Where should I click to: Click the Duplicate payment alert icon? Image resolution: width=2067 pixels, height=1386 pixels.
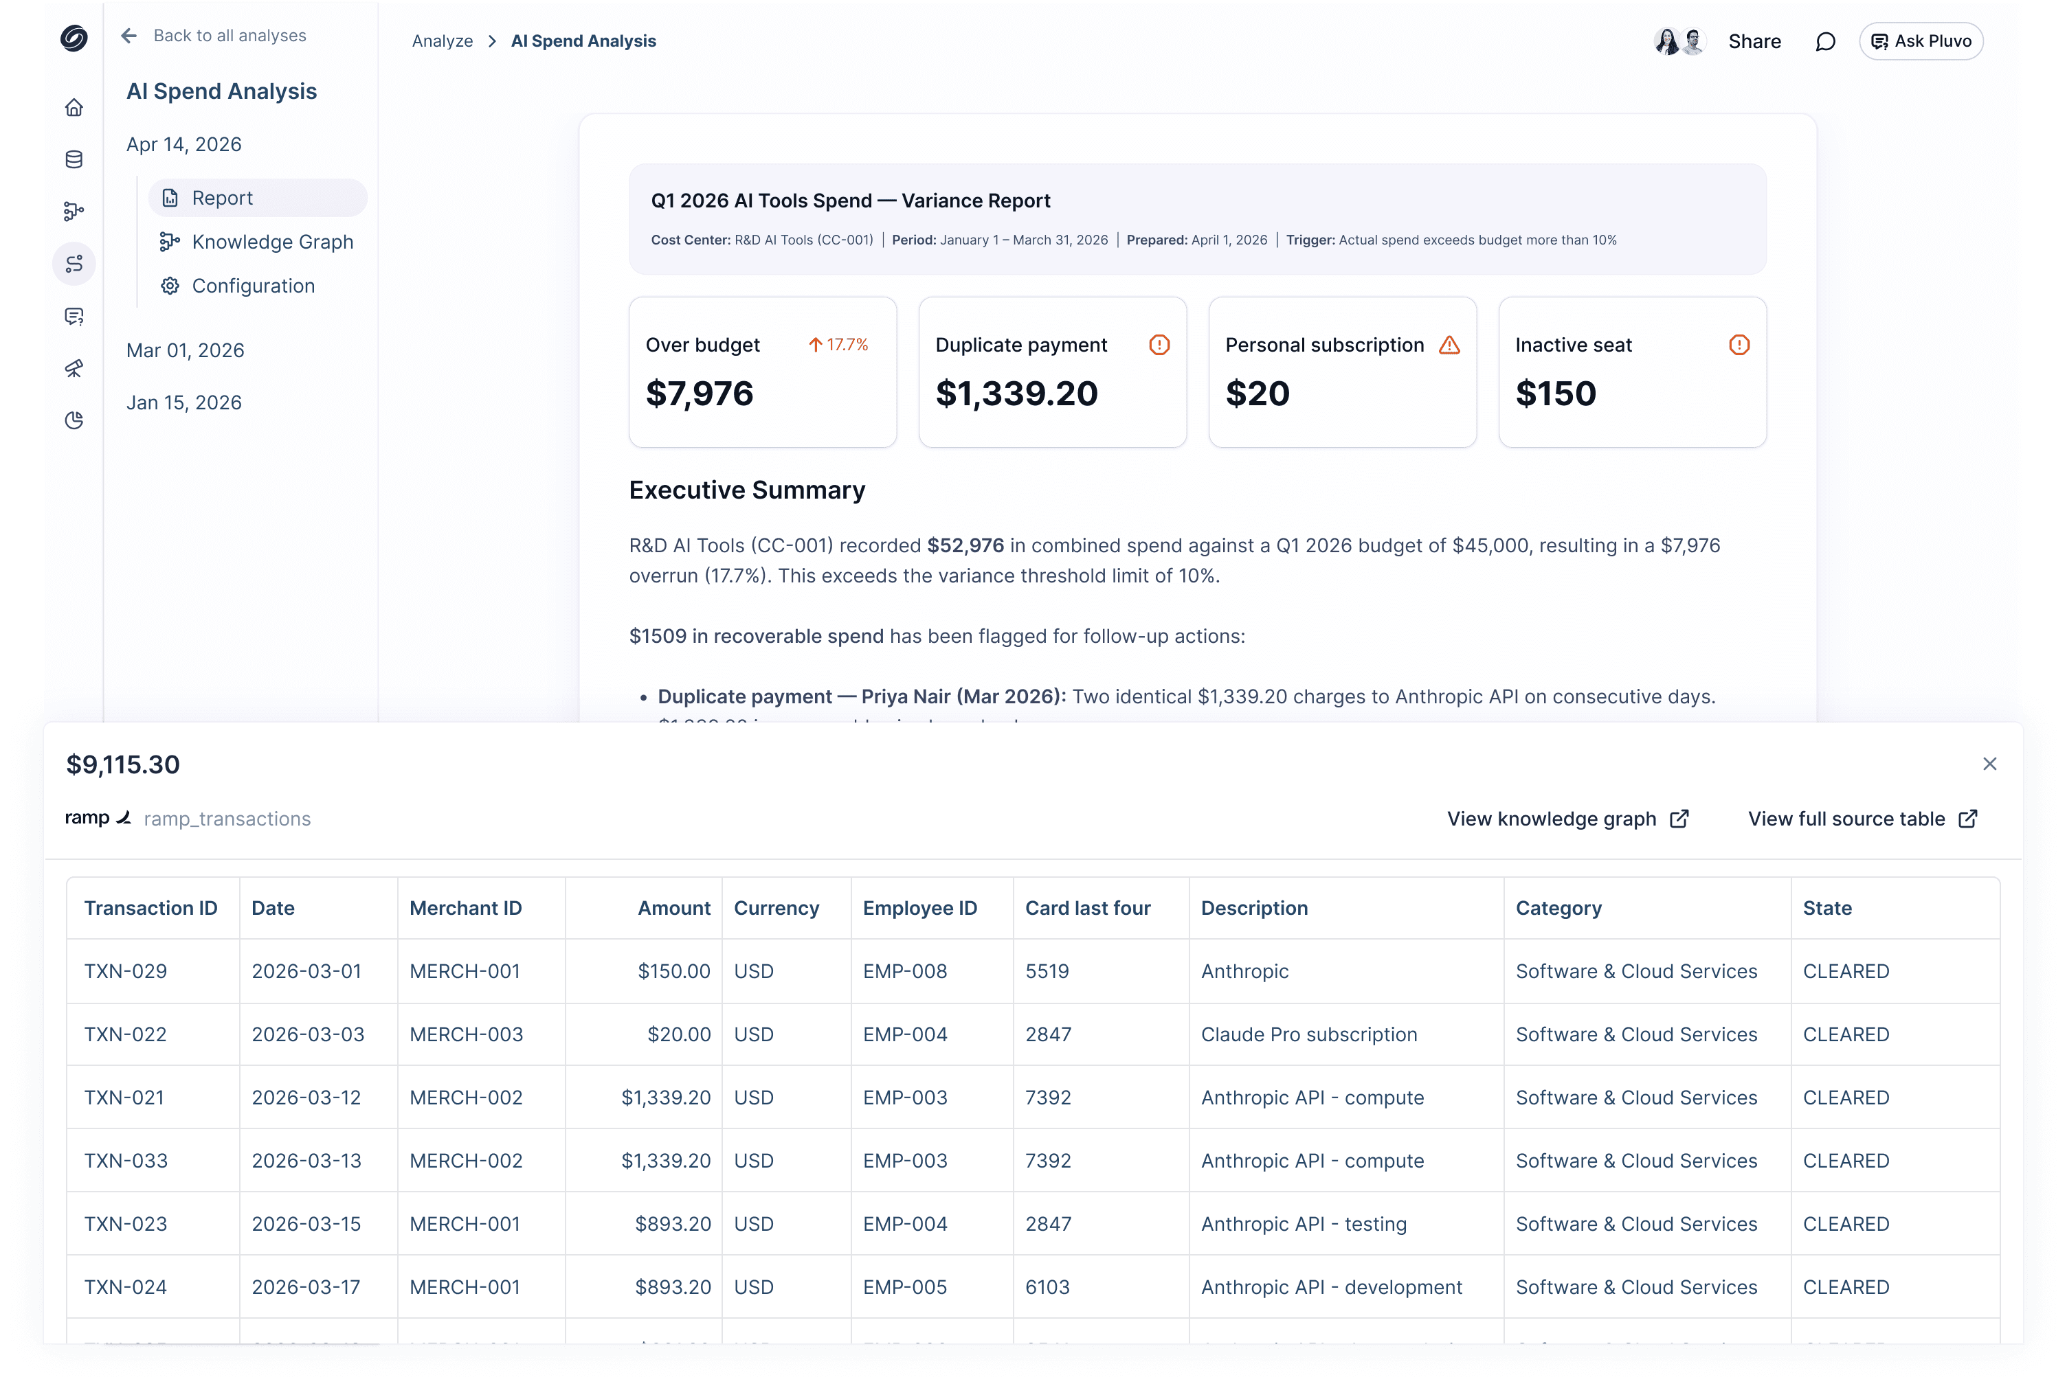point(1159,345)
